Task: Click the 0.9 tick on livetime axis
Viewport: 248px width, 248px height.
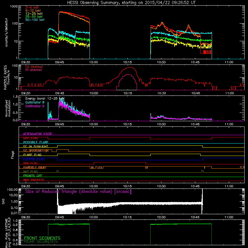Action: tap(15, 225)
